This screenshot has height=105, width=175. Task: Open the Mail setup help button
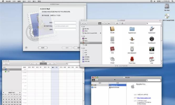[x=26, y=48]
